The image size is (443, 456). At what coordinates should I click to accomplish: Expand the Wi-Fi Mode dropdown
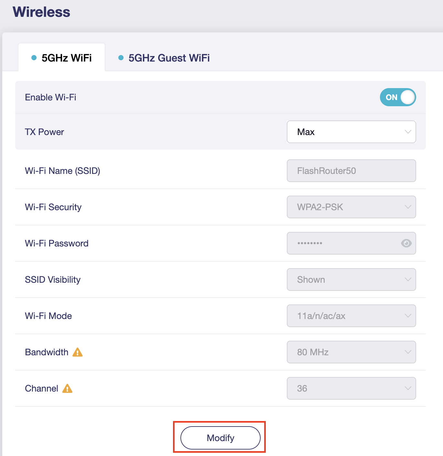tap(351, 316)
